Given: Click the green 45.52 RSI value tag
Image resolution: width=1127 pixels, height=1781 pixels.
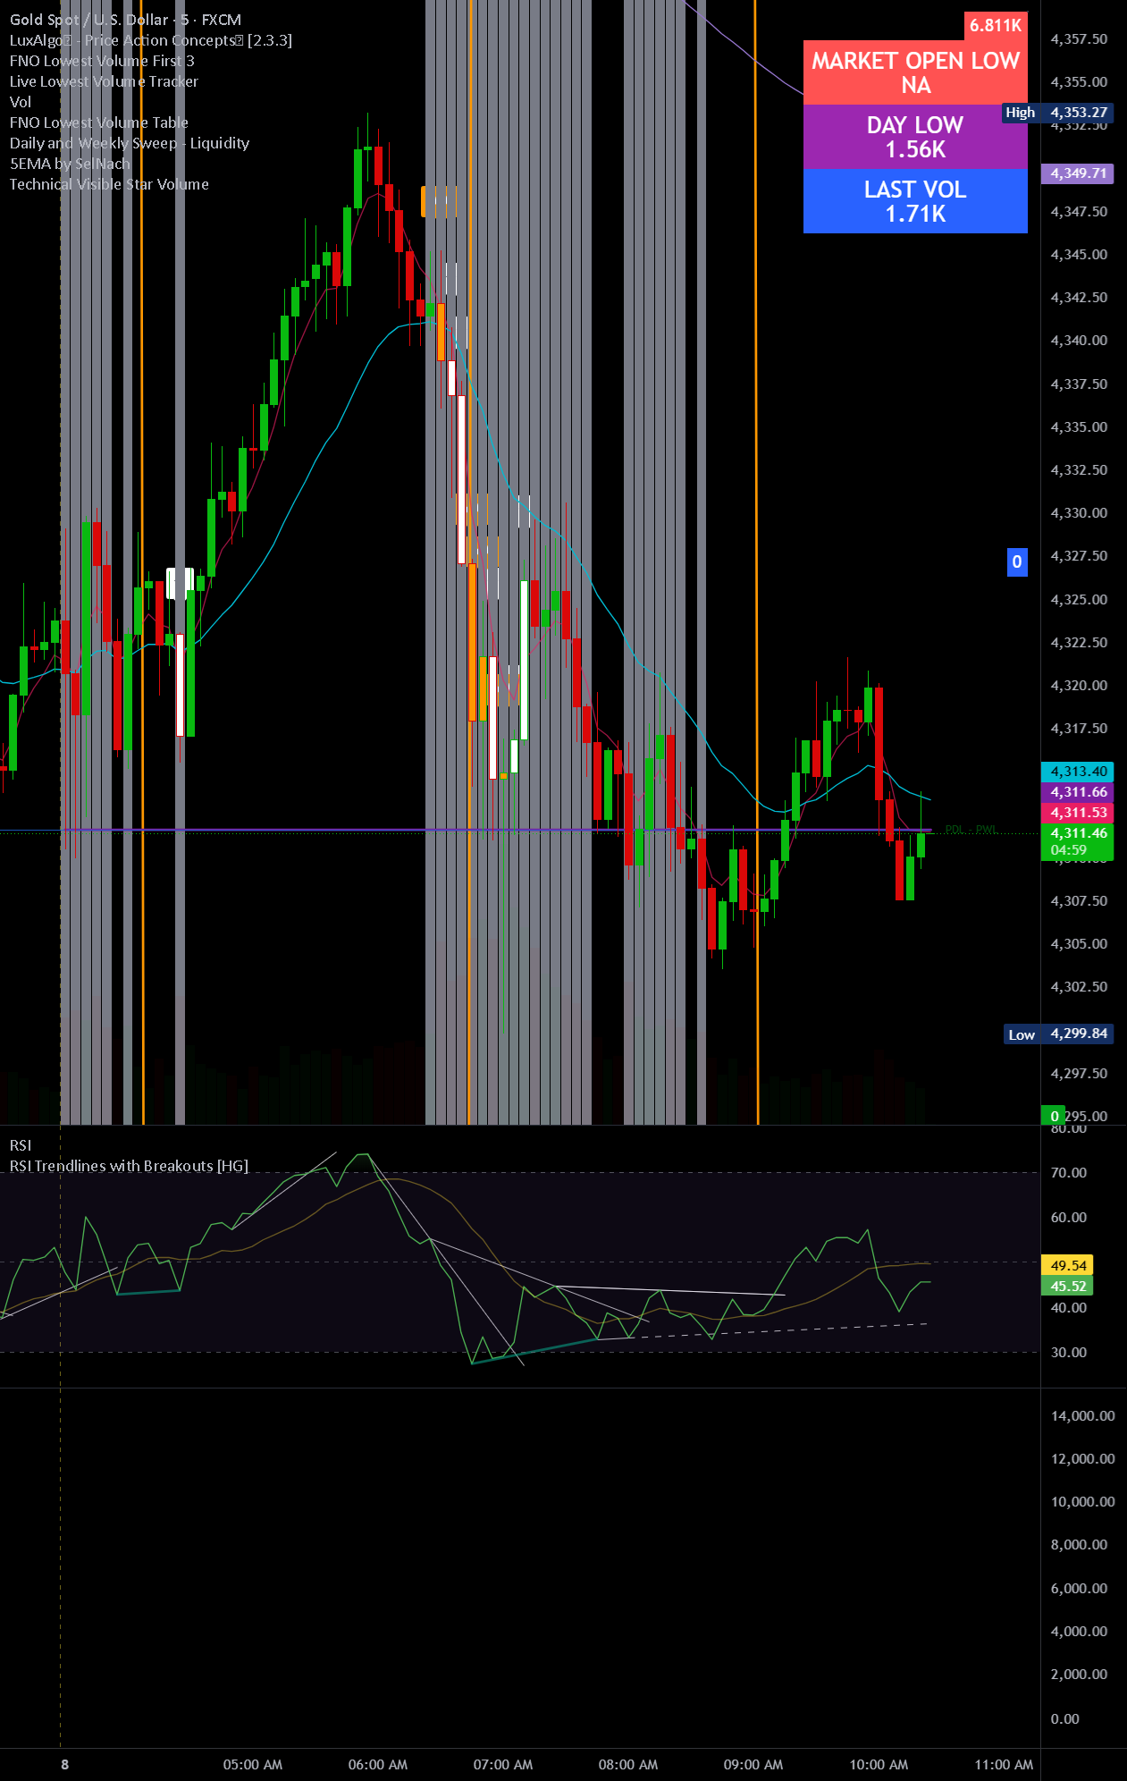Looking at the screenshot, I should pyautogui.click(x=1068, y=1286).
